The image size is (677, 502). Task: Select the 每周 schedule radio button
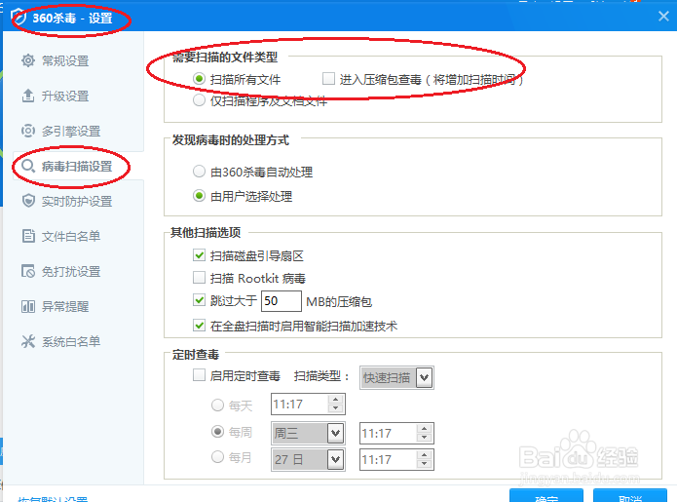pos(217,431)
